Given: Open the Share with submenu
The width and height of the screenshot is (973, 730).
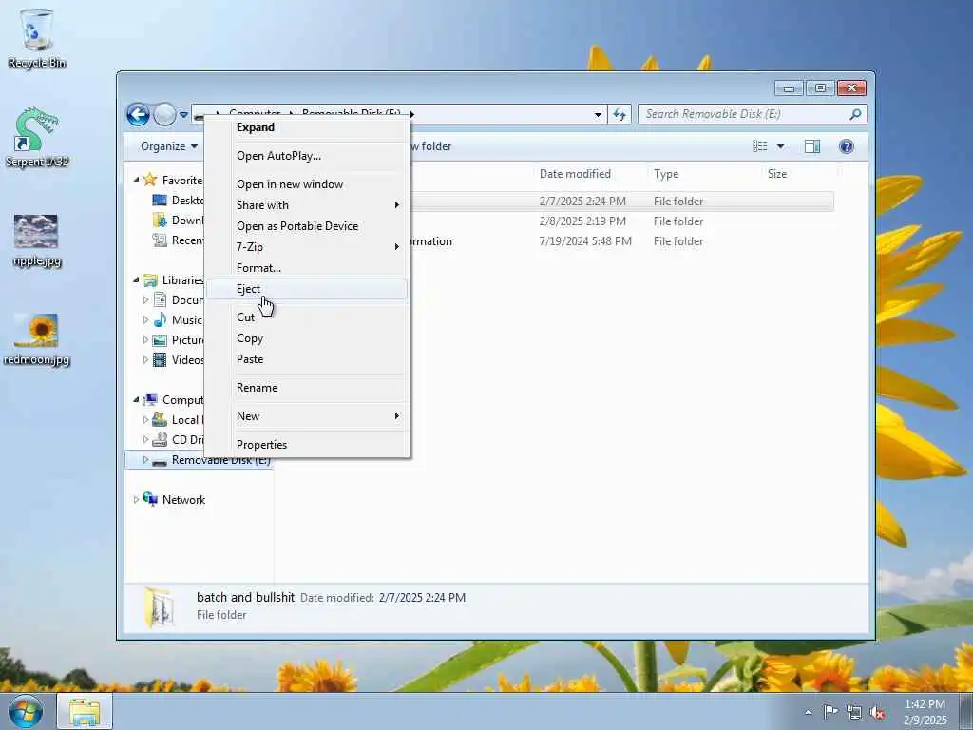Looking at the screenshot, I should coord(307,205).
